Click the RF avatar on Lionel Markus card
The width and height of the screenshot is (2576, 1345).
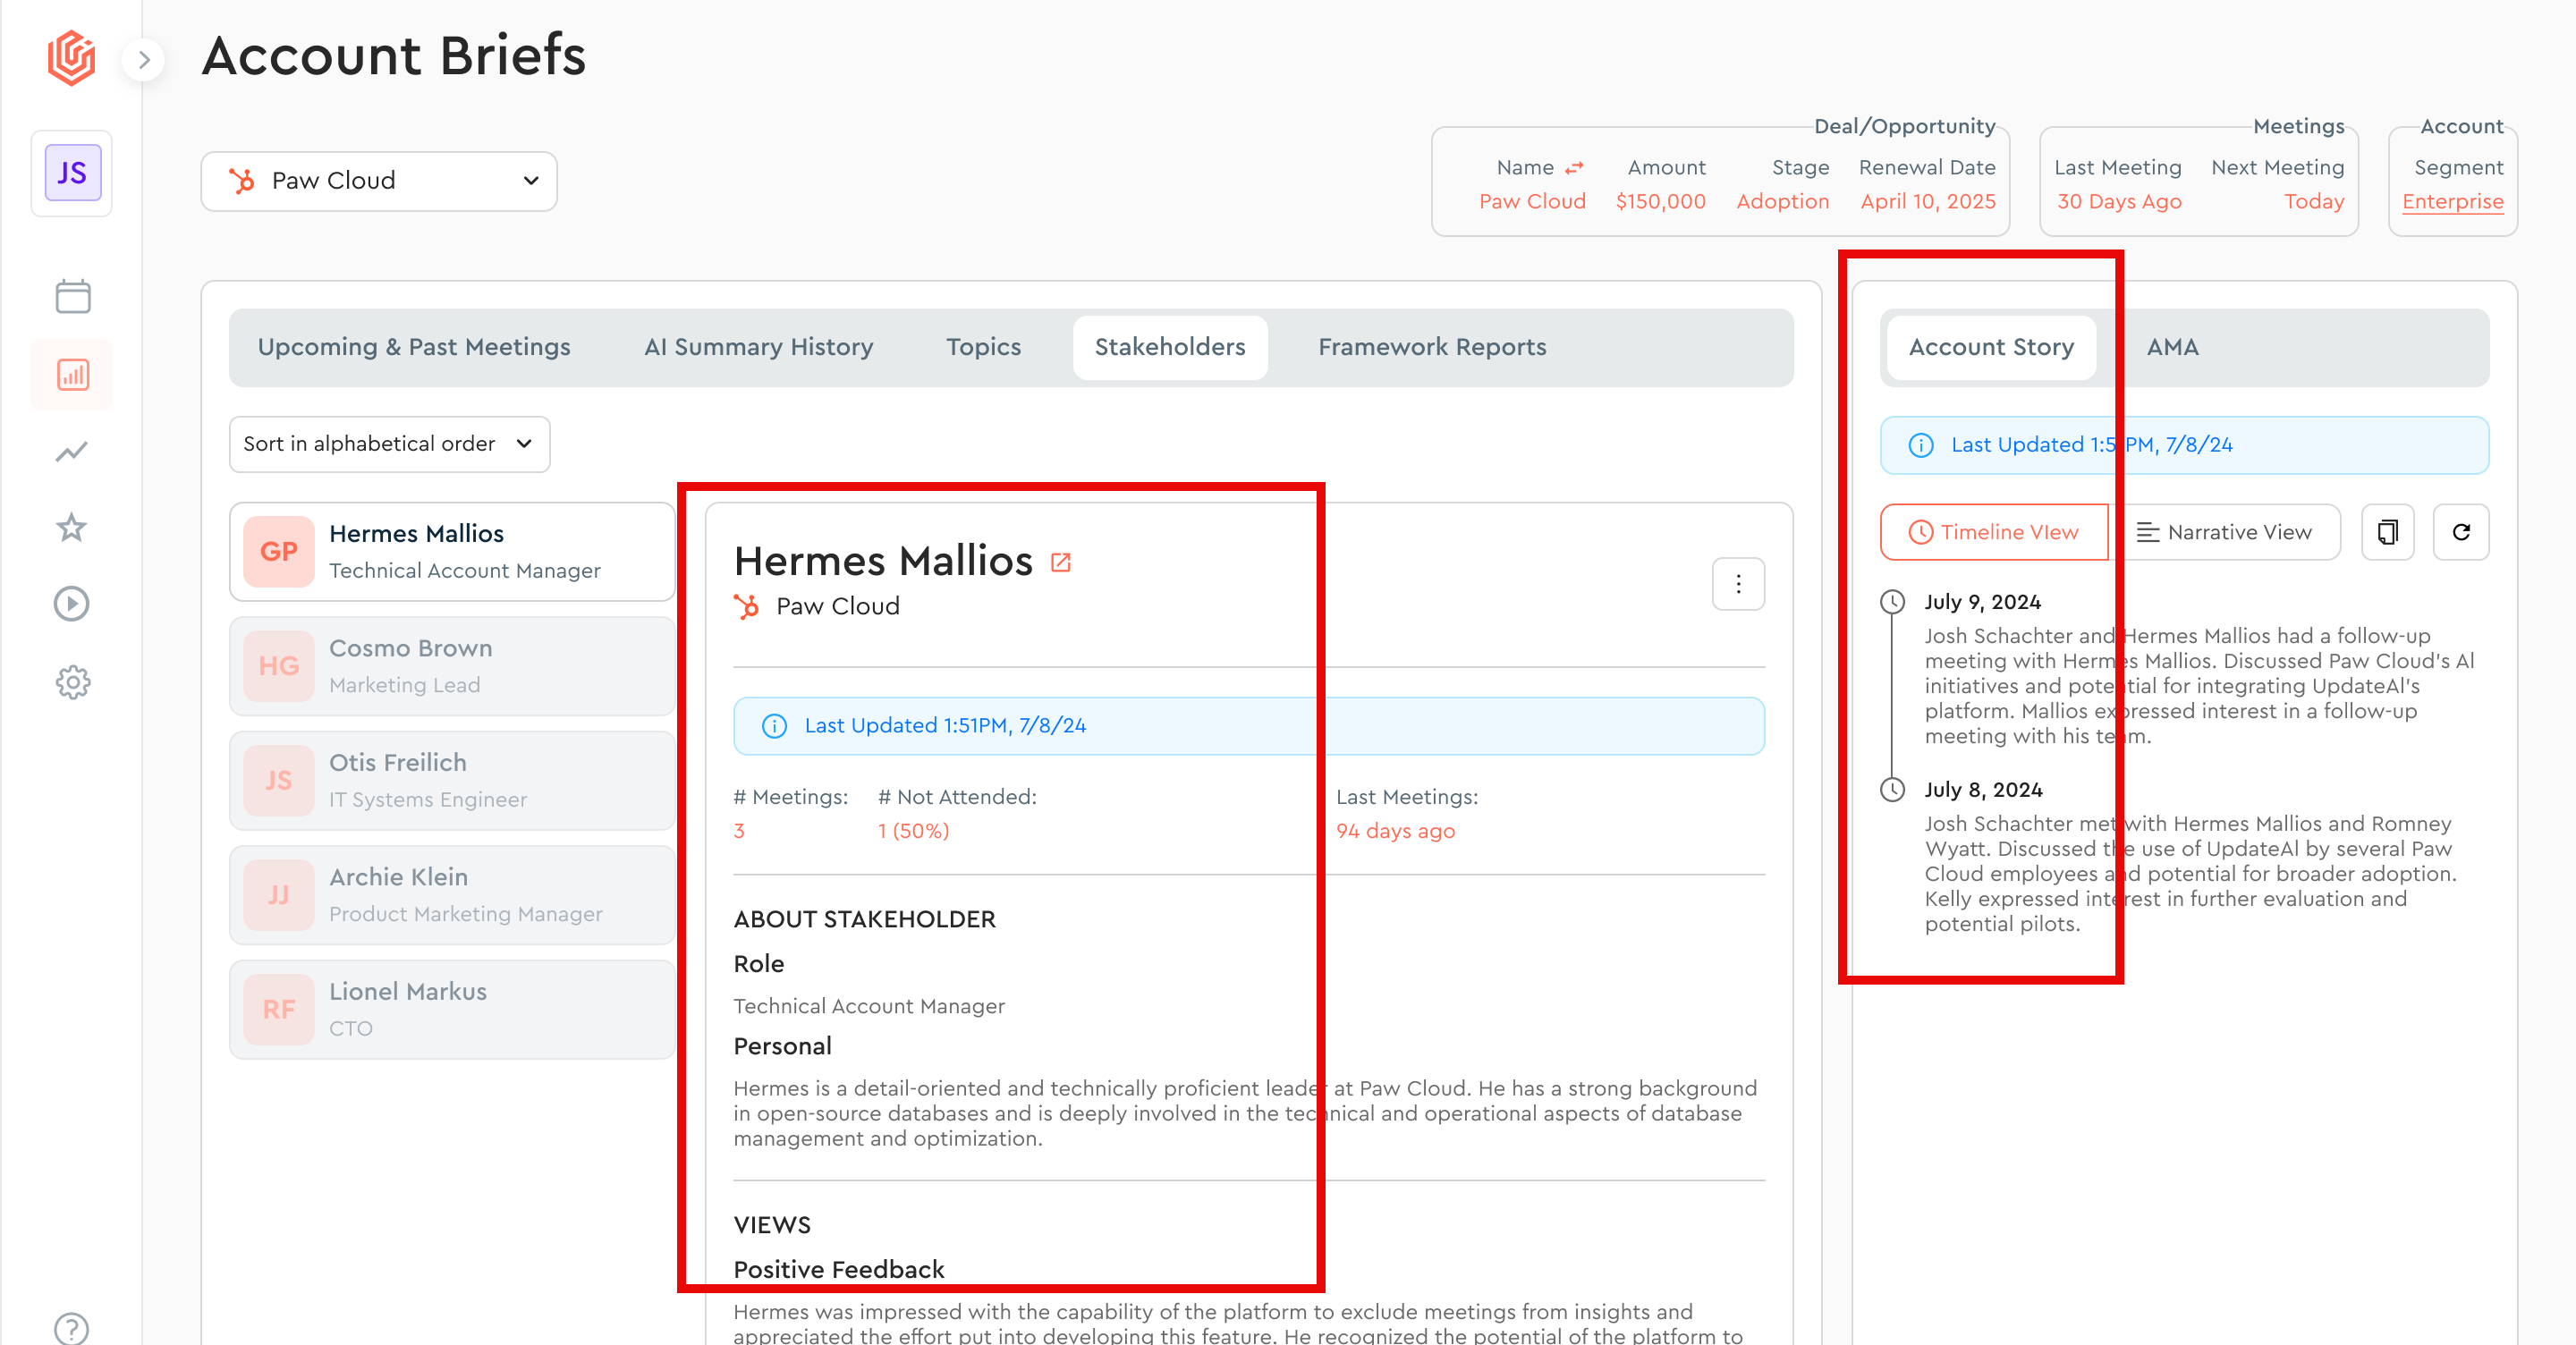pos(279,1010)
